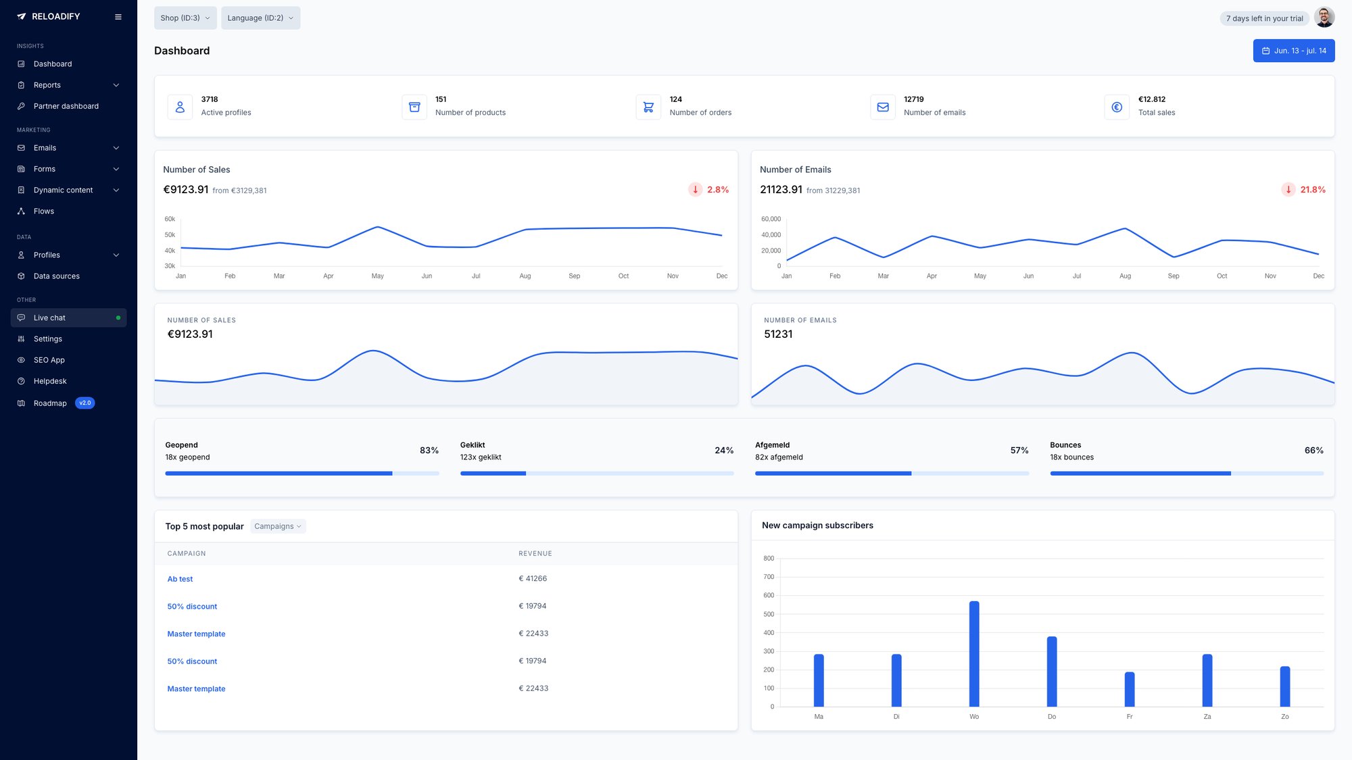This screenshot has width=1352, height=760.
Task: Toggle the sidebar with the hamburger icon
Action: coord(118,16)
